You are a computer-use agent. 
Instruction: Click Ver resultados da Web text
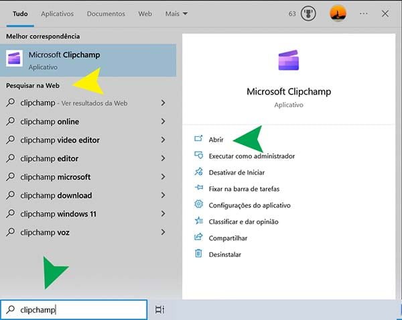[94, 103]
